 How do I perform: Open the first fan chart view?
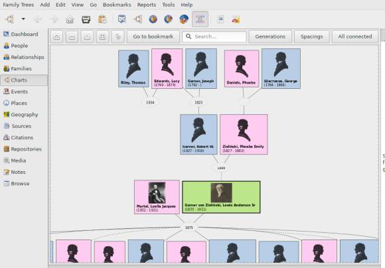coord(153,19)
